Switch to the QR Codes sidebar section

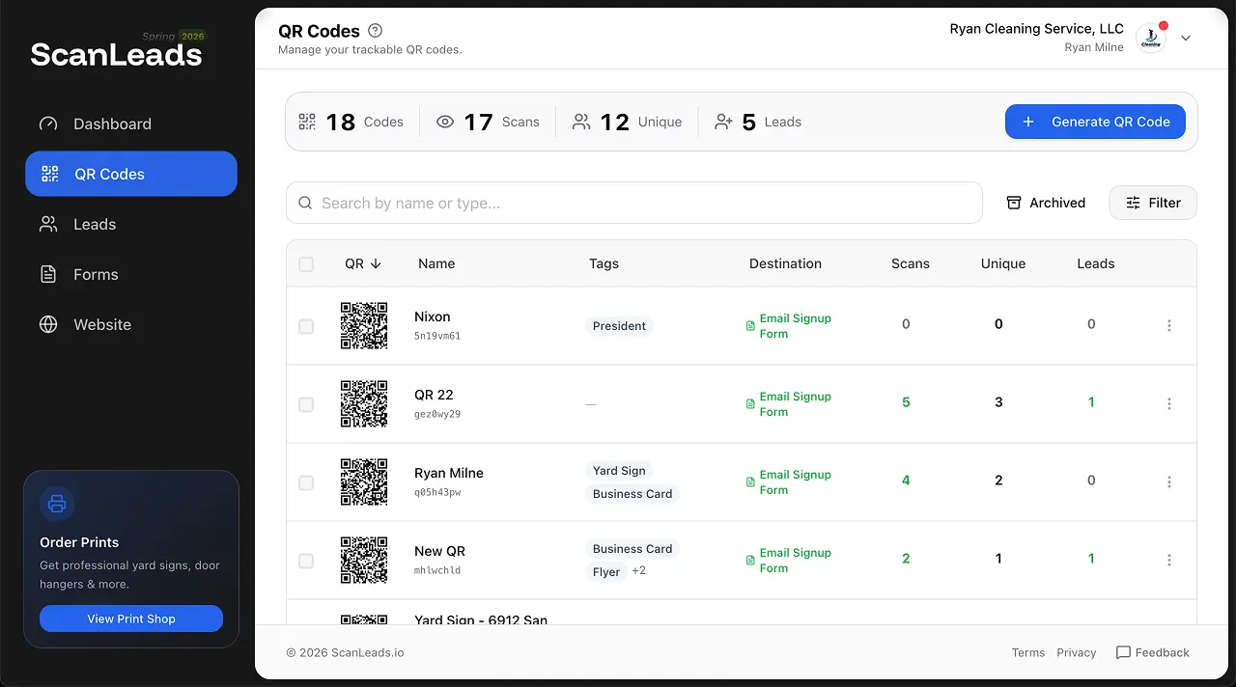pos(109,174)
